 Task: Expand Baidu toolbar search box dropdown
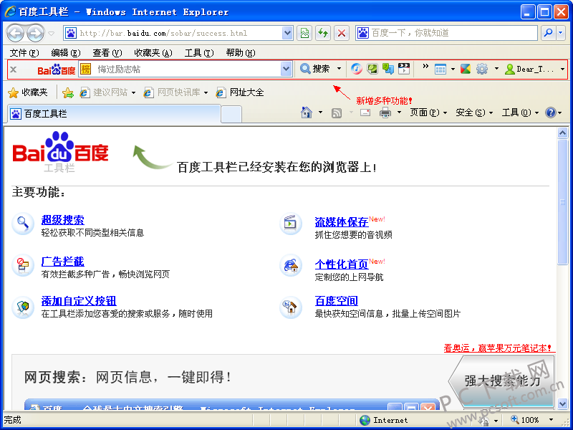[x=286, y=69]
